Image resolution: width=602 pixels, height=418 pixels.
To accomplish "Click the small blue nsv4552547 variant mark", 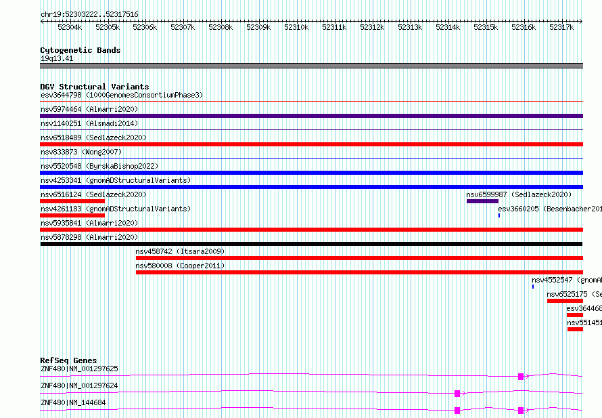I will [533, 287].
